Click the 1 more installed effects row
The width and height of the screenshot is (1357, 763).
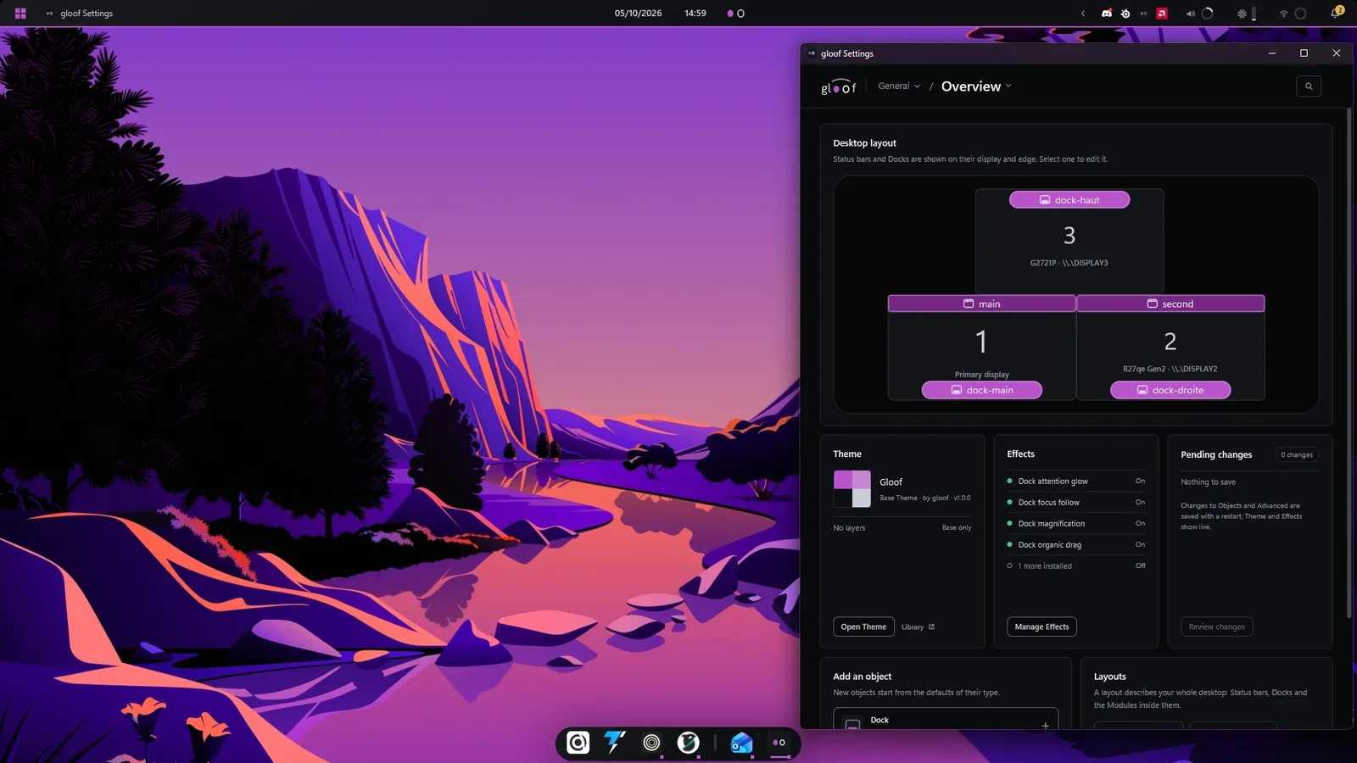pyautogui.click(x=1075, y=565)
